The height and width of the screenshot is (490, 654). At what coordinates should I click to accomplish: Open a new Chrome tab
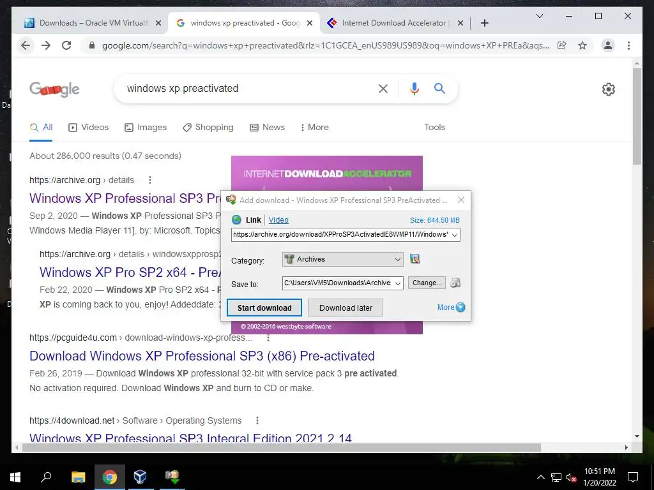tap(484, 23)
